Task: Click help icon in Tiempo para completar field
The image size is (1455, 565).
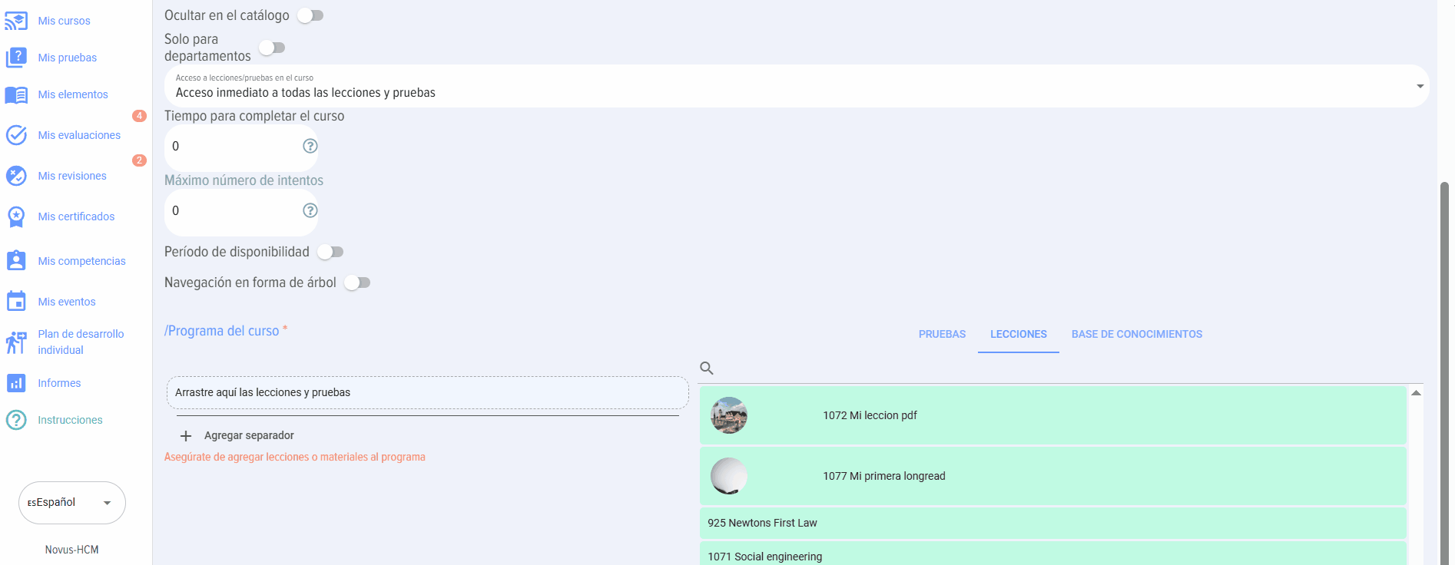Action: tap(310, 146)
